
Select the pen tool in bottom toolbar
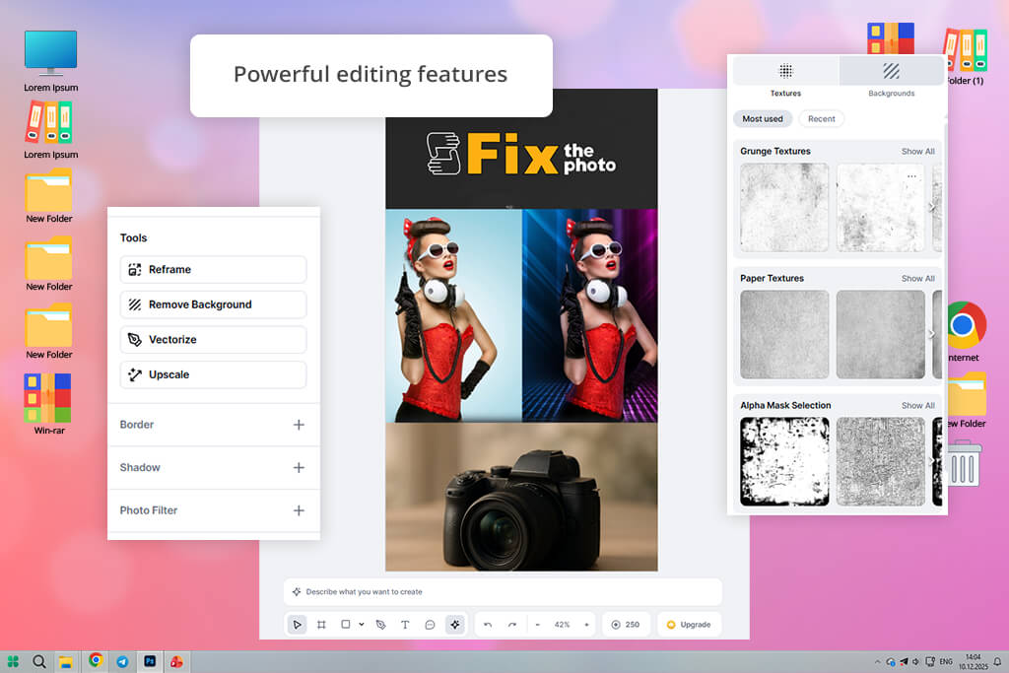(x=381, y=624)
